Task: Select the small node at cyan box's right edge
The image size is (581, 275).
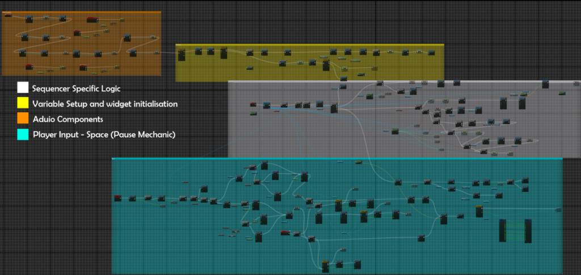Action: [559, 210]
